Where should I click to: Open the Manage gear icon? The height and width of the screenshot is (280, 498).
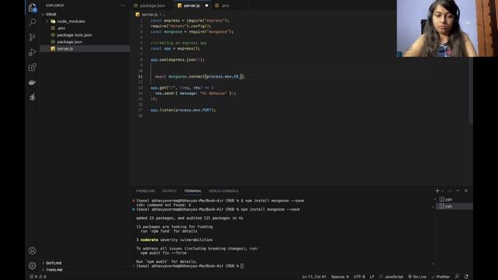(x=33, y=265)
